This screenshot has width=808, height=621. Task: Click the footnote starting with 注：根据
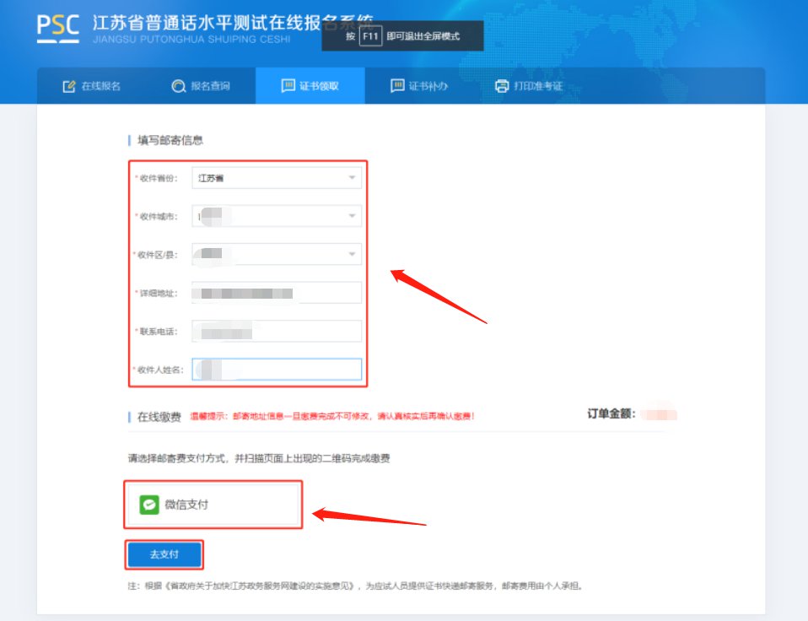356,586
